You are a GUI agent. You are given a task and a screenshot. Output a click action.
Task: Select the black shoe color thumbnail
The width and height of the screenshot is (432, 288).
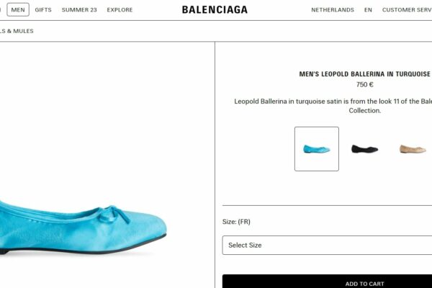point(364,149)
